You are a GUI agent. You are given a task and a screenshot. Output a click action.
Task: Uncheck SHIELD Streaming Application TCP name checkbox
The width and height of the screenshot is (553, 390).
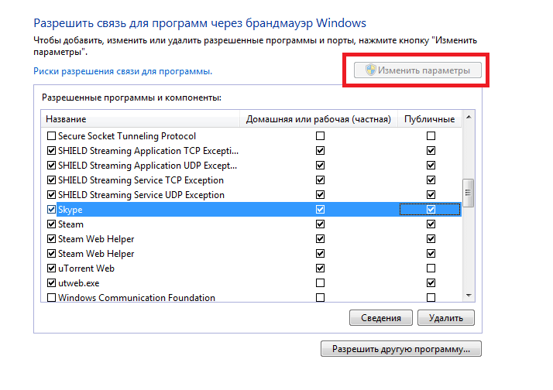[51, 150]
